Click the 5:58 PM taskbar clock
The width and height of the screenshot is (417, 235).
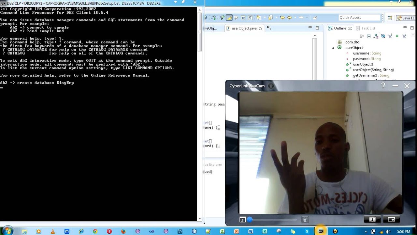[403, 231]
